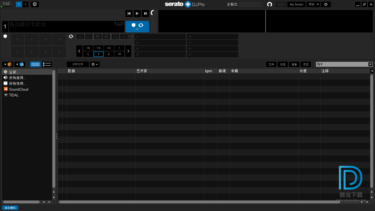Image resolution: width=375 pixels, height=211 pixels.
Task: Click the add crate icon
Action: tap(8, 64)
